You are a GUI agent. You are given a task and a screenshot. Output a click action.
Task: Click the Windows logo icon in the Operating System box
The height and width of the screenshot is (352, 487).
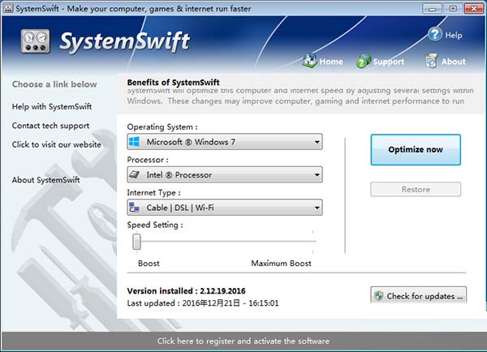134,142
